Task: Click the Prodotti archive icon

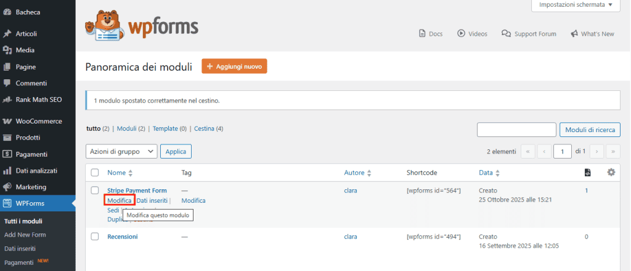Action: click(7, 138)
